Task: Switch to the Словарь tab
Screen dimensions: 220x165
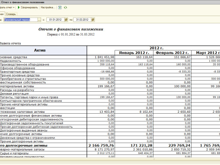Action: point(11,14)
